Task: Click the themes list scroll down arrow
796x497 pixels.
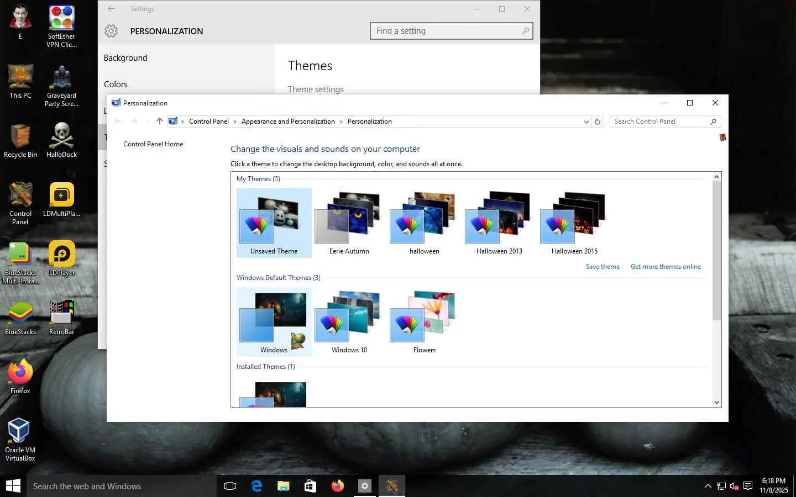Action: coord(717,403)
